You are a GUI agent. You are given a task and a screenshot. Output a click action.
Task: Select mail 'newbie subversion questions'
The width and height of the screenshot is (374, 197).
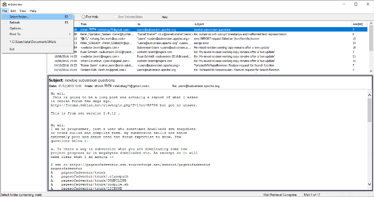[221, 30]
